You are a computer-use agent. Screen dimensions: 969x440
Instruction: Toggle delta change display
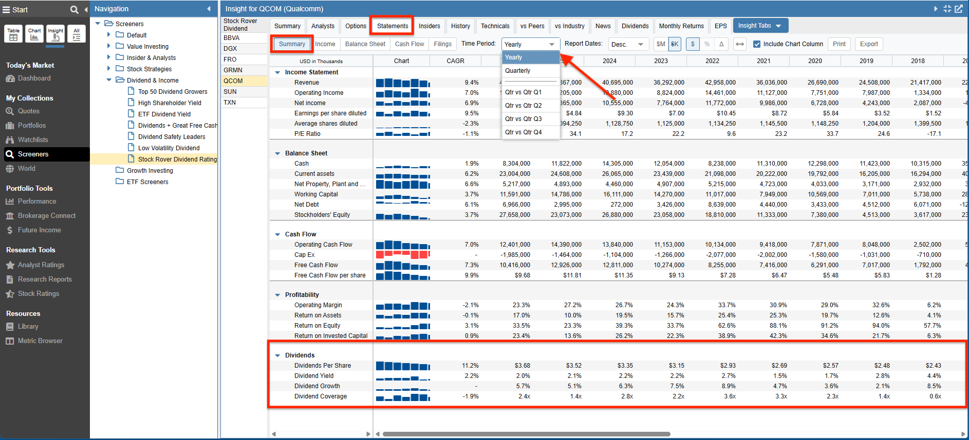[721, 44]
